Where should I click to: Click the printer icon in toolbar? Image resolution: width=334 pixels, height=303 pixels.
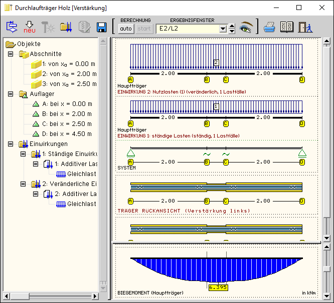(270, 27)
